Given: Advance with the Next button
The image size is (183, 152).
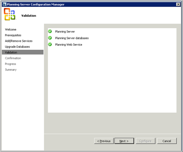Looking at the screenshot, I should (x=124, y=141).
